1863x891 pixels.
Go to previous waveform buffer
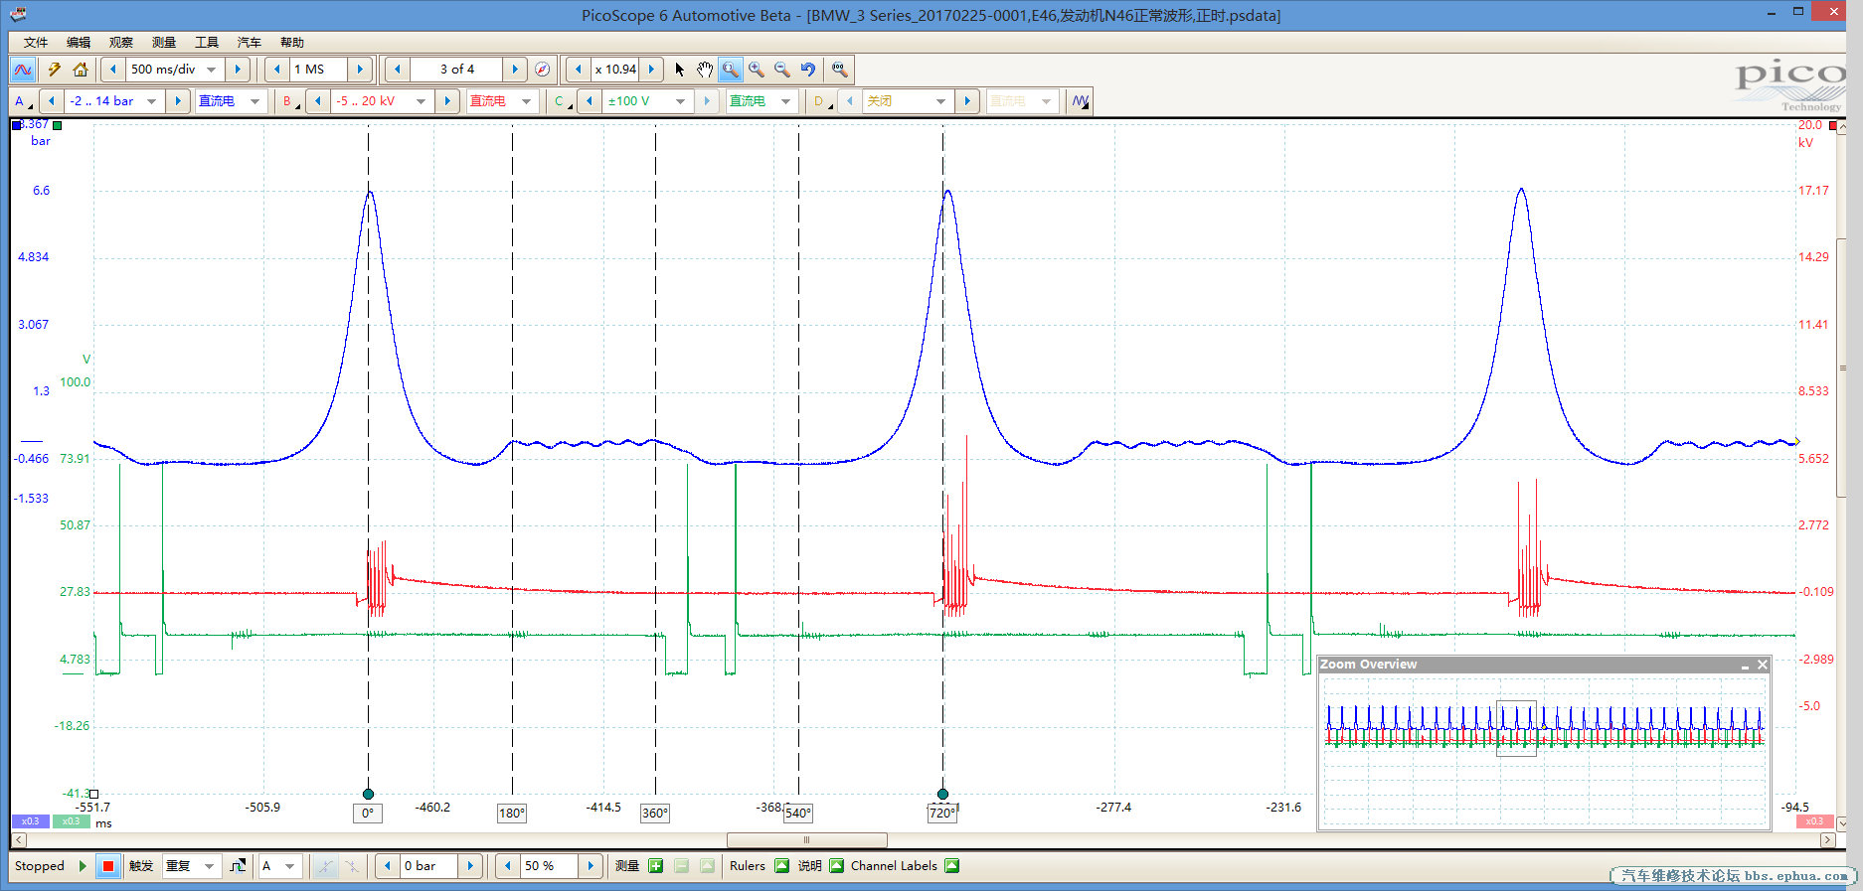point(398,70)
